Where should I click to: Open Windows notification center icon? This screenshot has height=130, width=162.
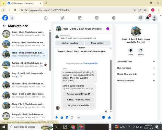coord(157,127)
